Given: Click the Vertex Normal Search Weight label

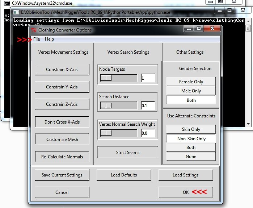Looking at the screenshot, I should pos(127,124).
